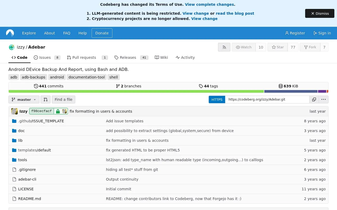Open the templates folder icon

click(x=14, y=150)
